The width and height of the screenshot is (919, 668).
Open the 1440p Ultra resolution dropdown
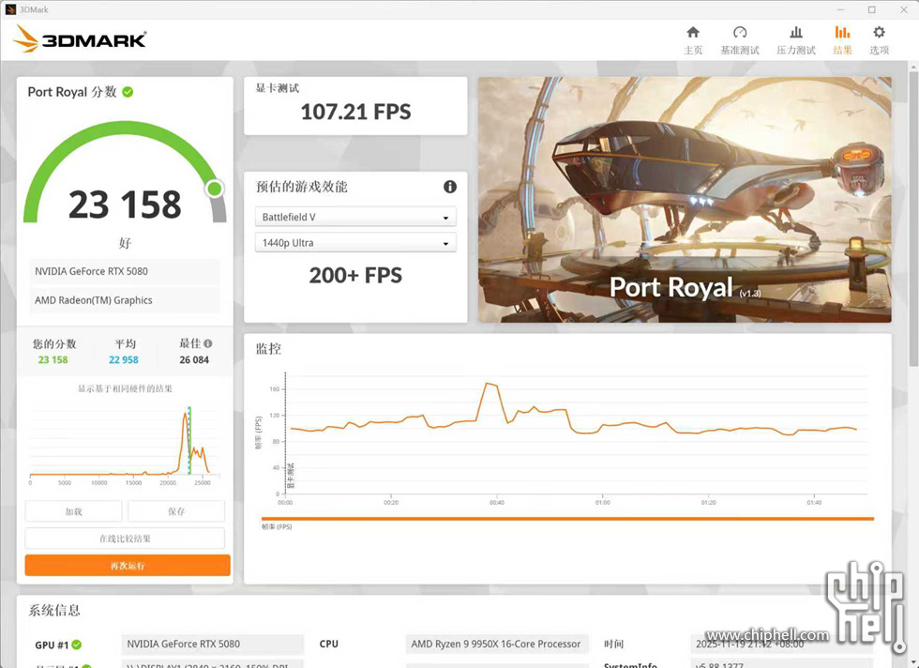tap(355, 243)
